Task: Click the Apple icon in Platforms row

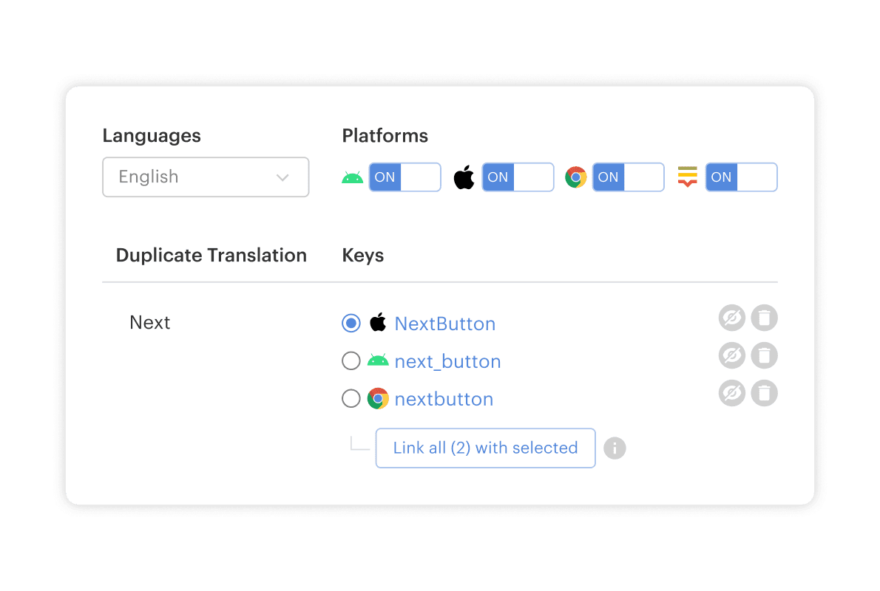Action: click(464, 177)
